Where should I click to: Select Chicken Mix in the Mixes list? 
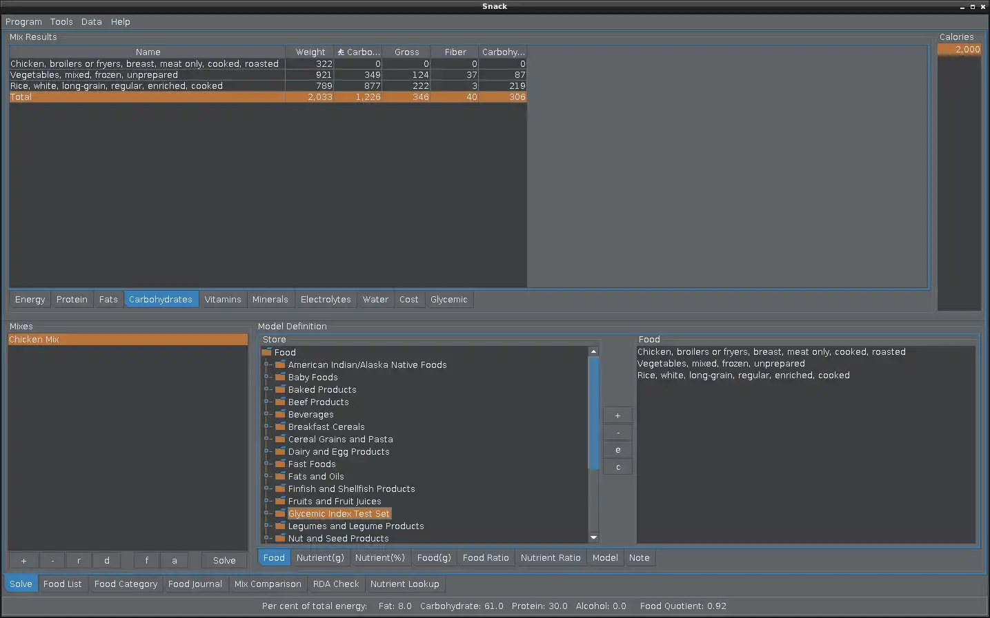(34, 340)
